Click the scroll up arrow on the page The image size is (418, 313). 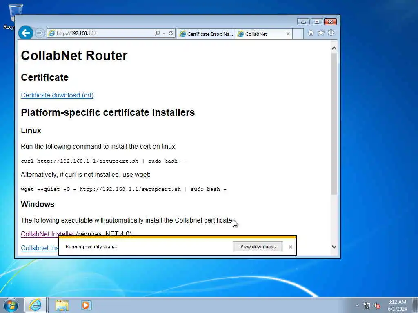pyautogui.click(x=334, y=48)
